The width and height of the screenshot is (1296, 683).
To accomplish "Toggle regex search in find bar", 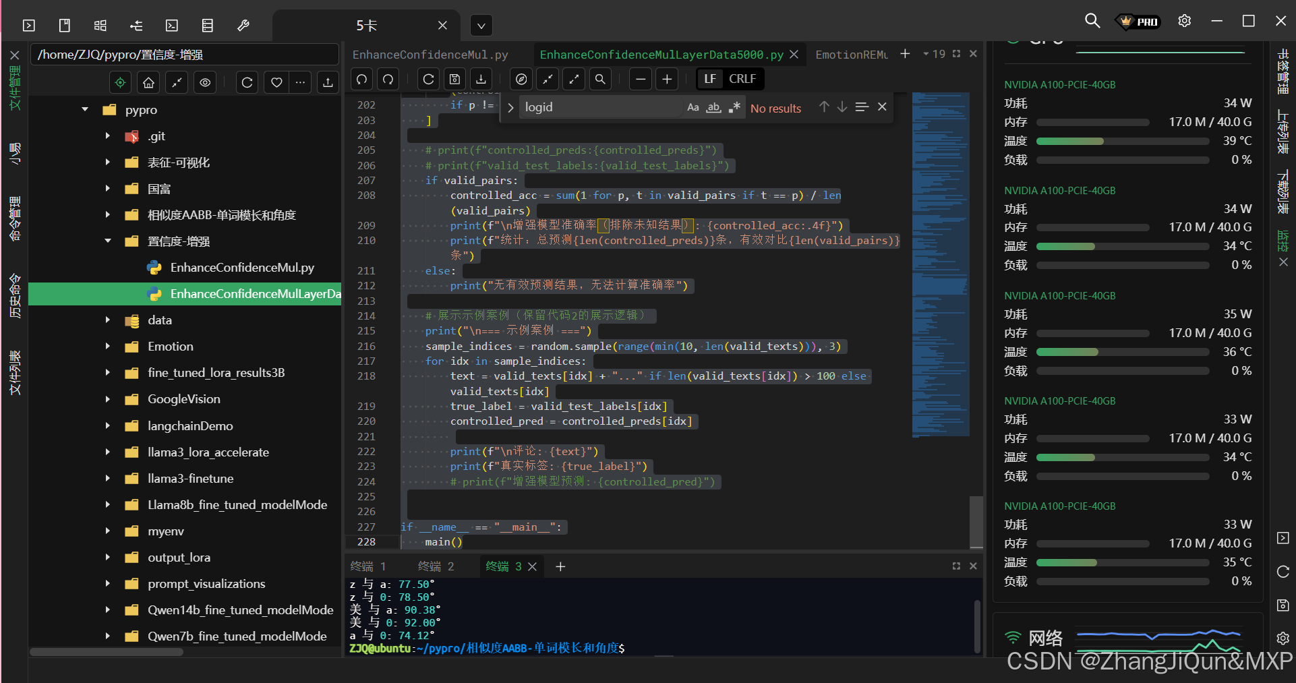I will click(734, 107).
